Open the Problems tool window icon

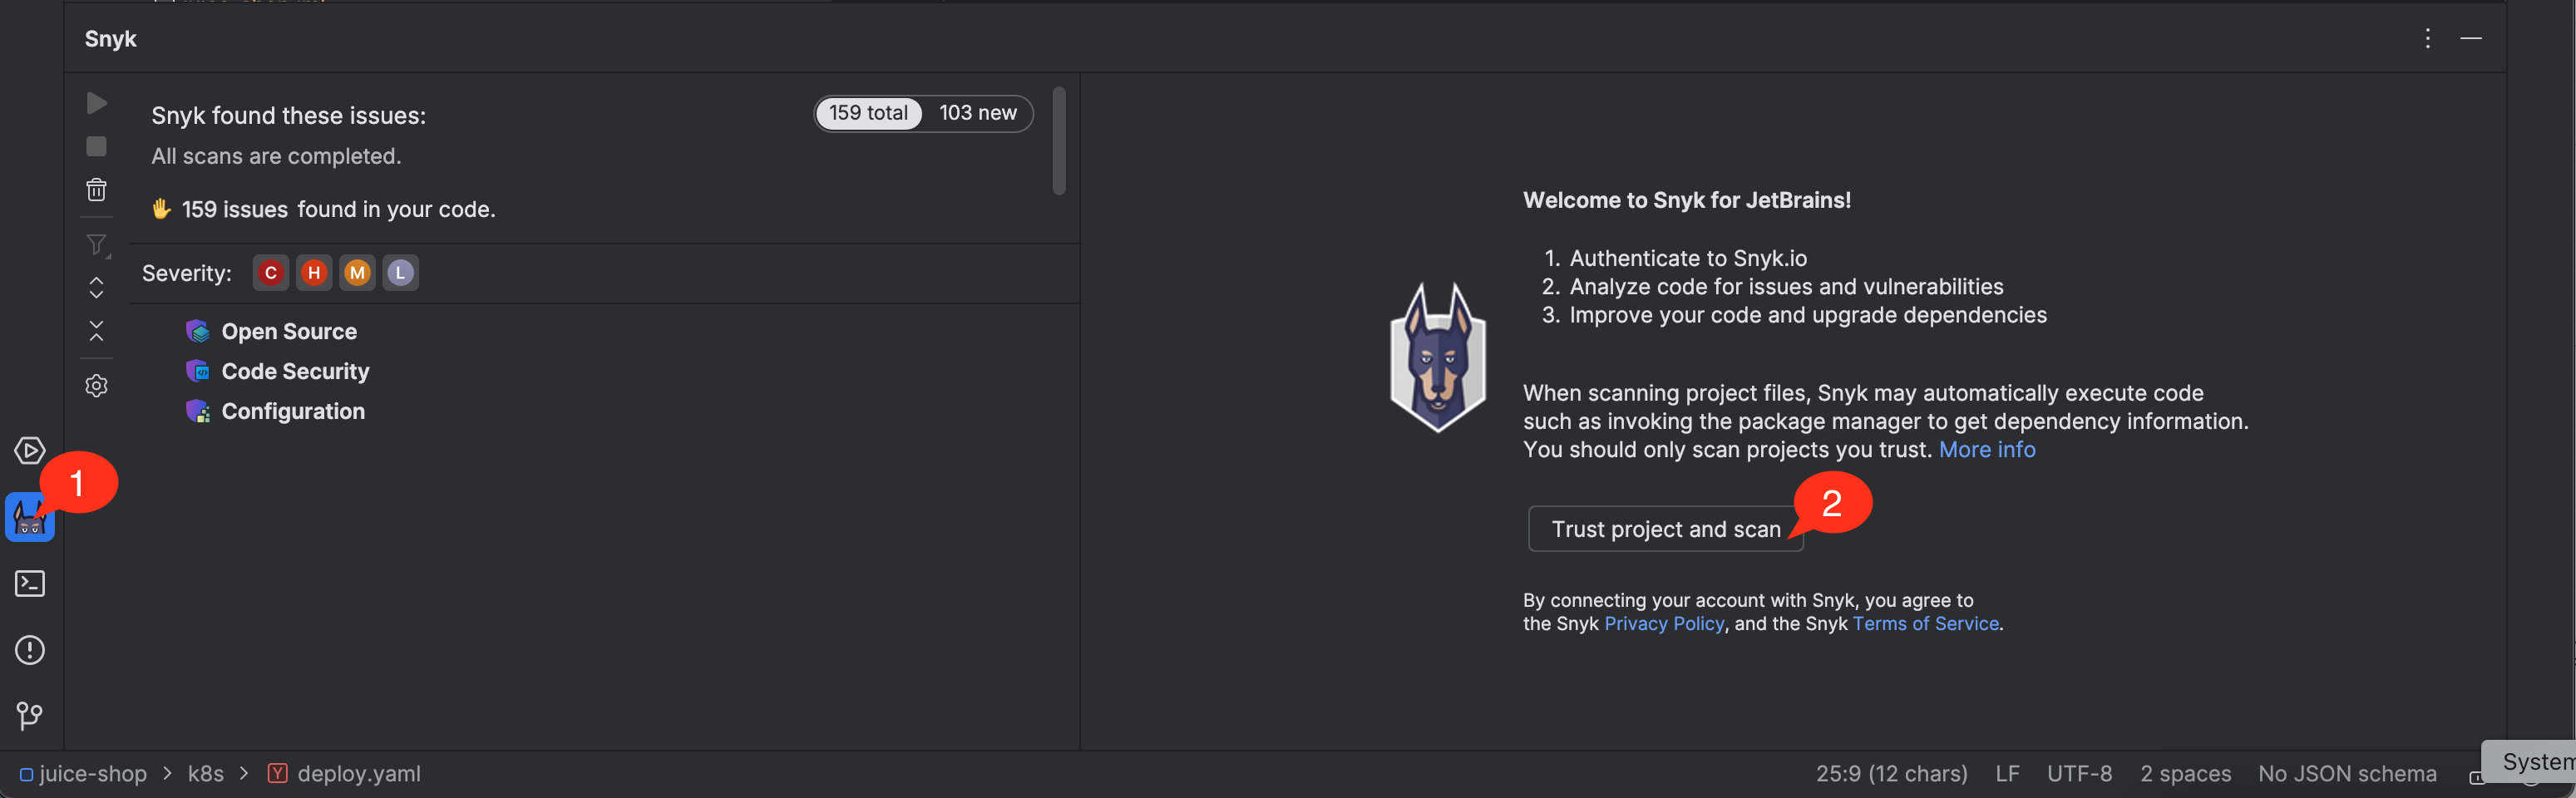pos(30,650)
